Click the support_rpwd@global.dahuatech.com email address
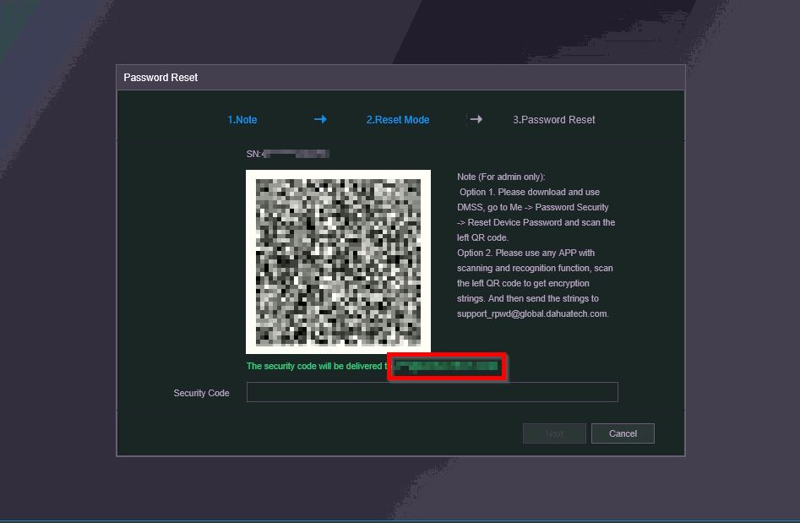The height and width of the screenshot is (523, 800). pos(533,313)
